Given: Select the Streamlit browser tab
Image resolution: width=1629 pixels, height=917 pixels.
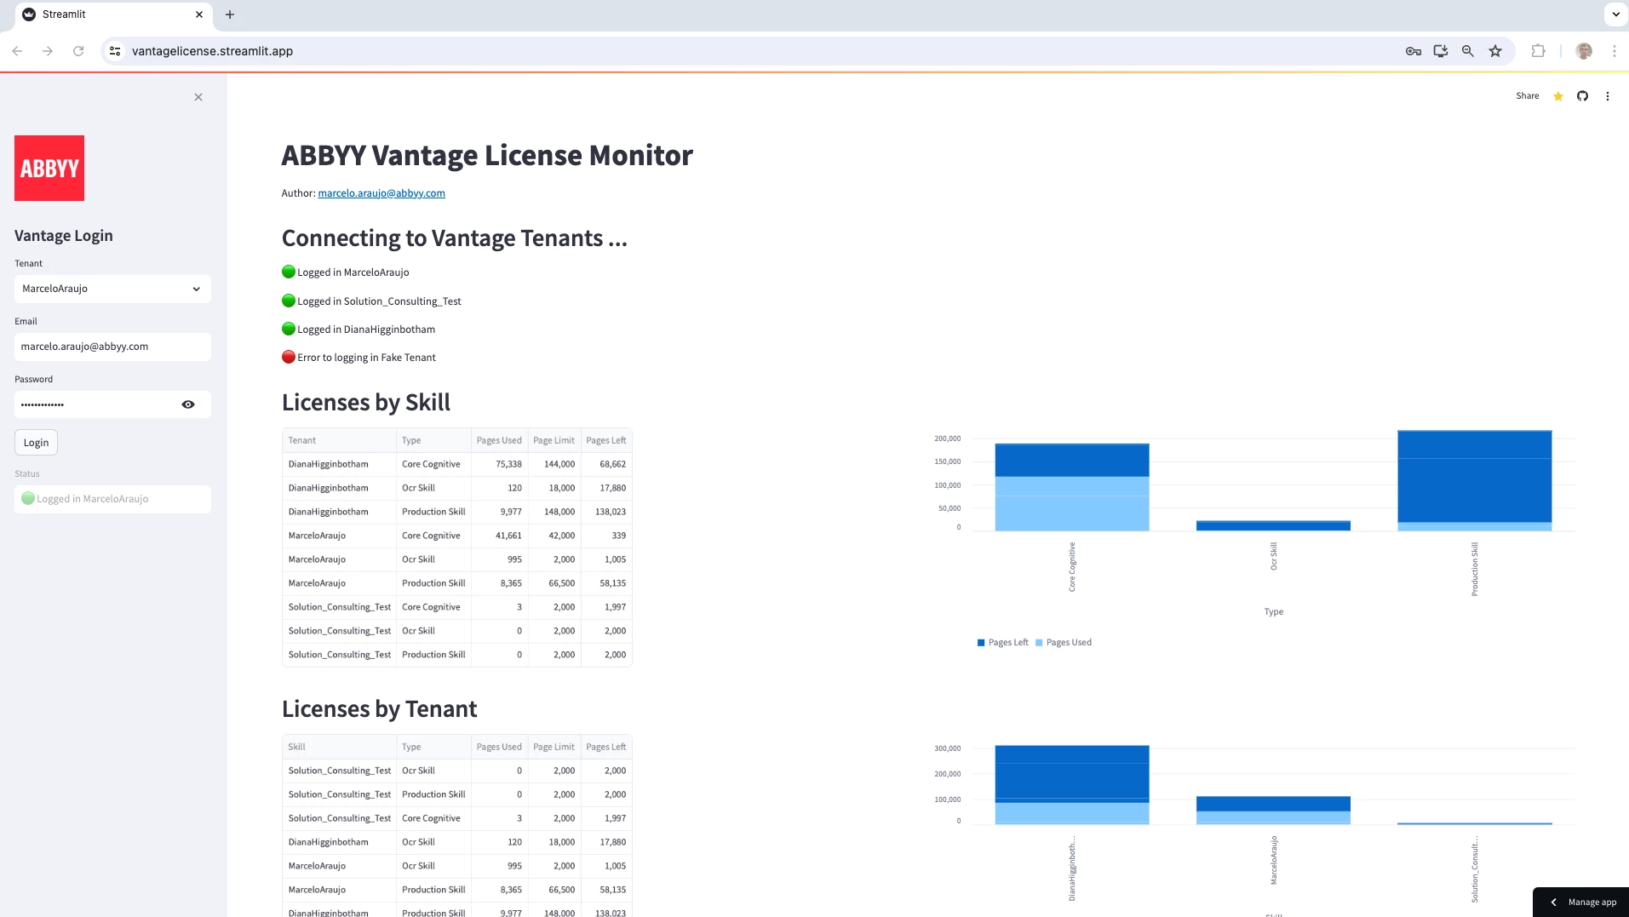Looking at the screenshot, I should [112, 14].
